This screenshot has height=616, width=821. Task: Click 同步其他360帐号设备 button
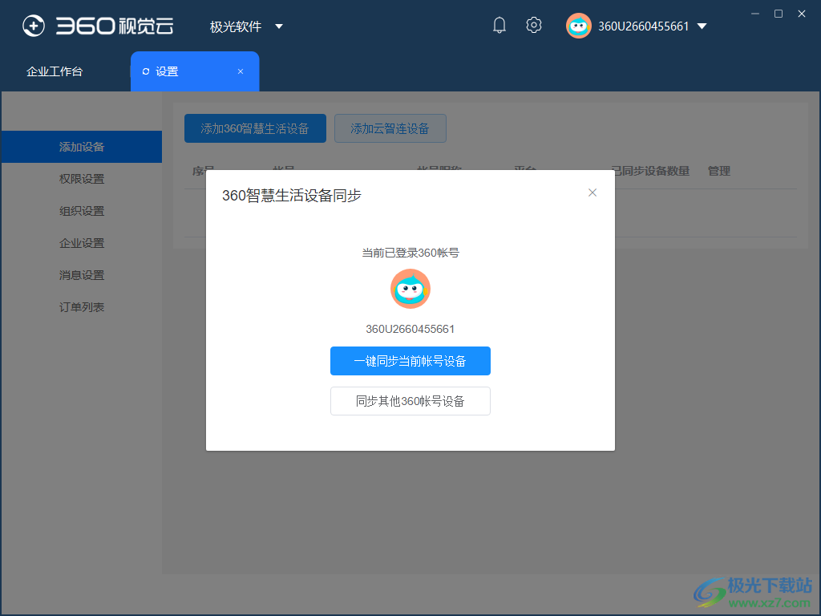[410, 401]
